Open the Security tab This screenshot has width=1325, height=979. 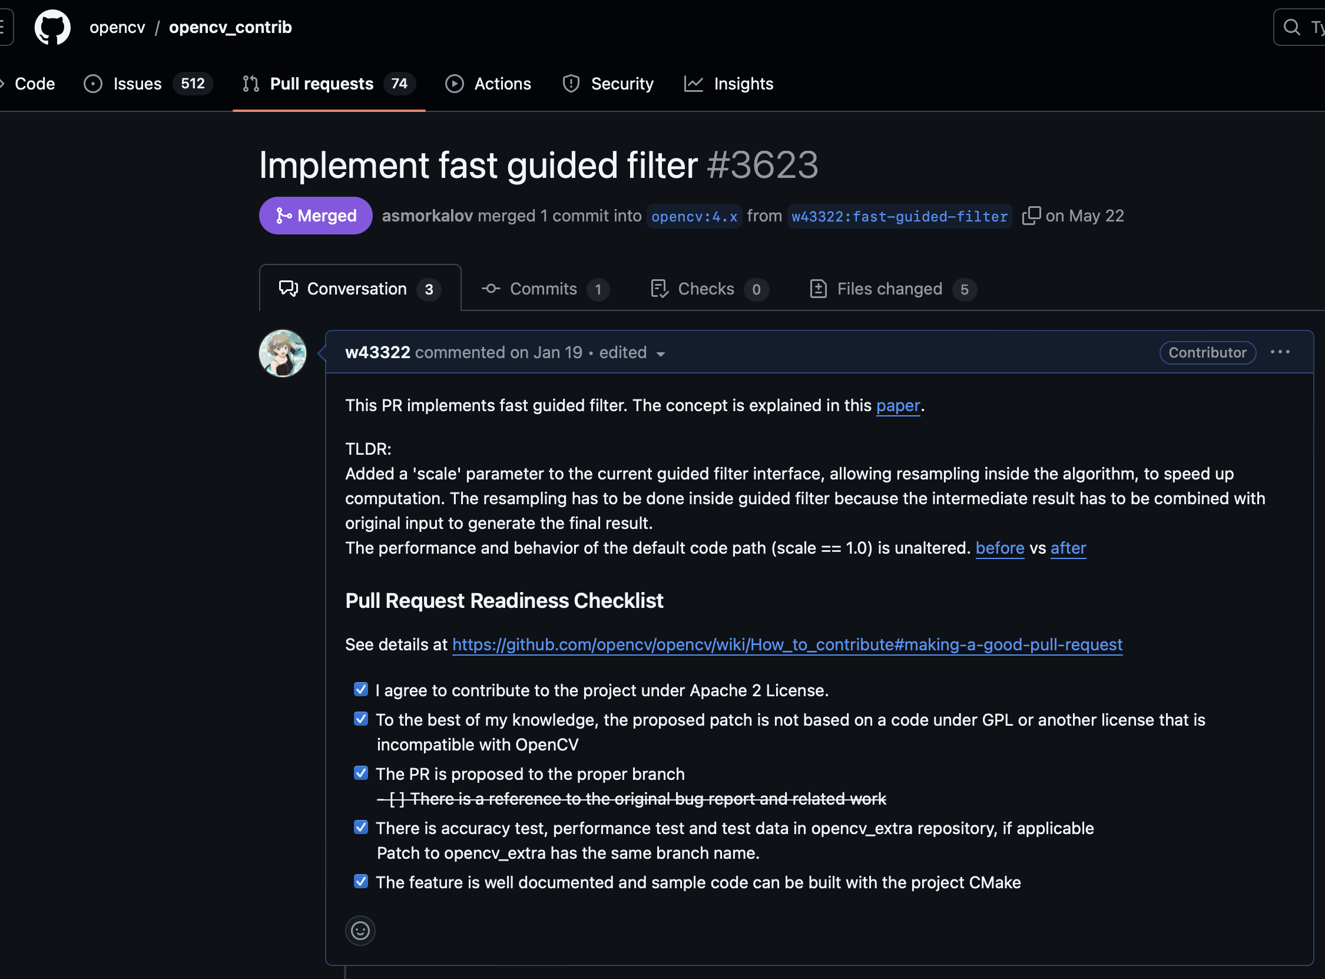coord(608,84)
